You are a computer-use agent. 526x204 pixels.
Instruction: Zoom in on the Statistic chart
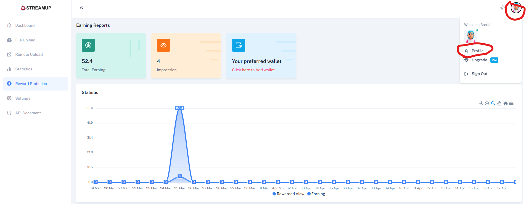click(481, 104)
